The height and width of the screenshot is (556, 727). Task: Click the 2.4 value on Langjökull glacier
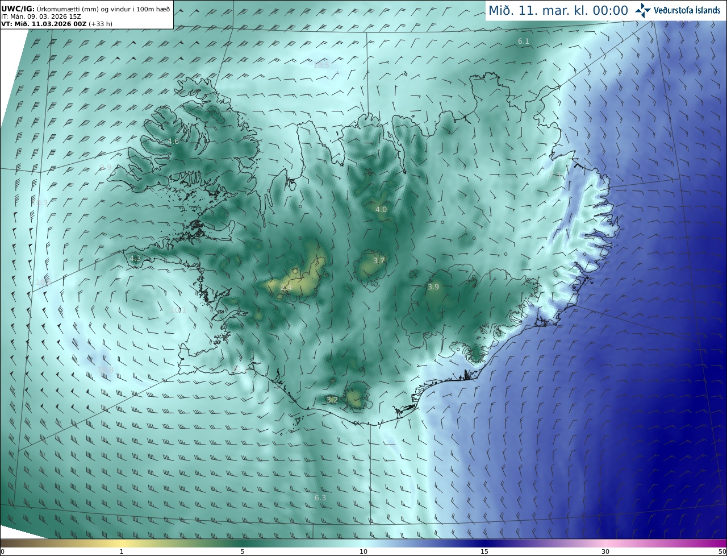pyautogui.click(x=286, y=288)
